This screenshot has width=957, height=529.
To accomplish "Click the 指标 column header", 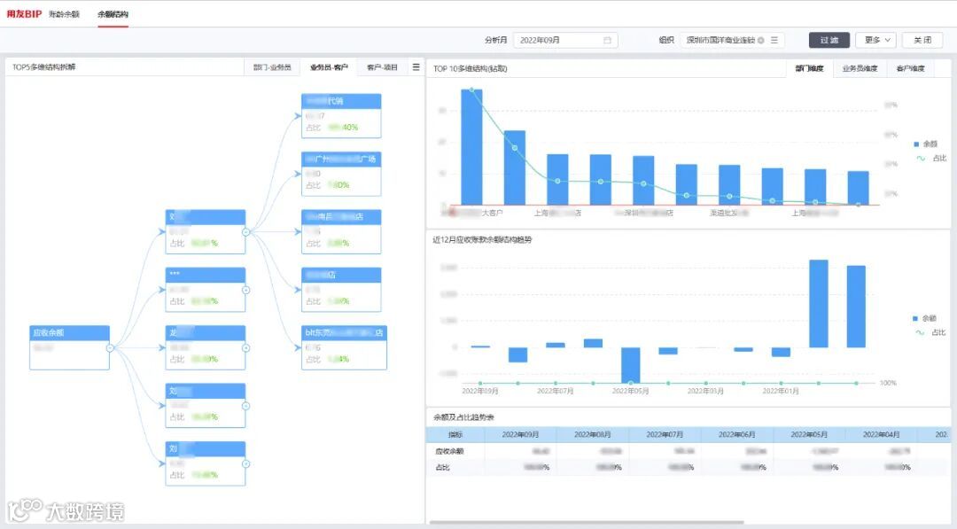I will coord(455,434).
